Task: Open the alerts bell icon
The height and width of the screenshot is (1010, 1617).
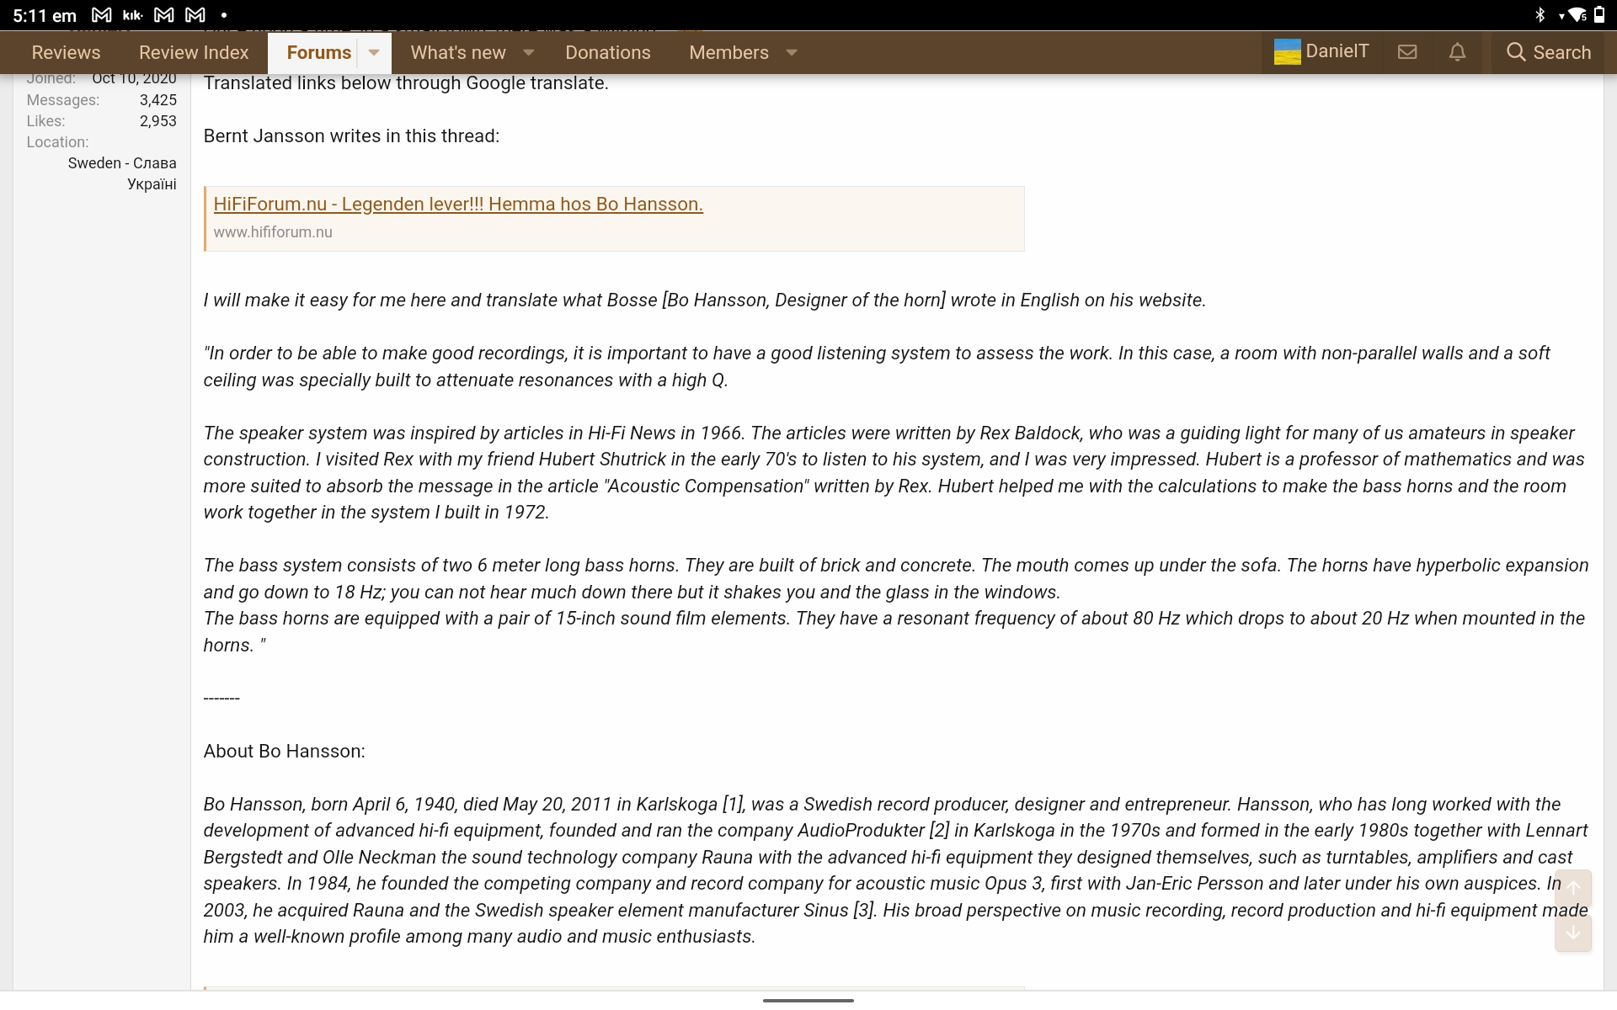Action: 1457,52
